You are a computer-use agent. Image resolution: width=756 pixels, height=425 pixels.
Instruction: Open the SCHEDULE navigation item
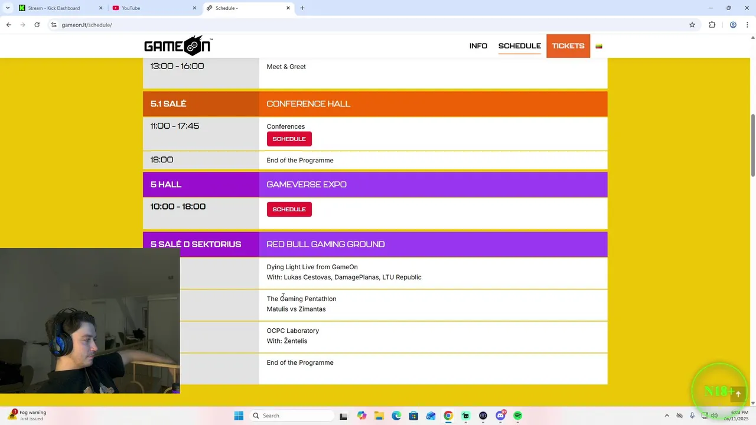[520, 46]
